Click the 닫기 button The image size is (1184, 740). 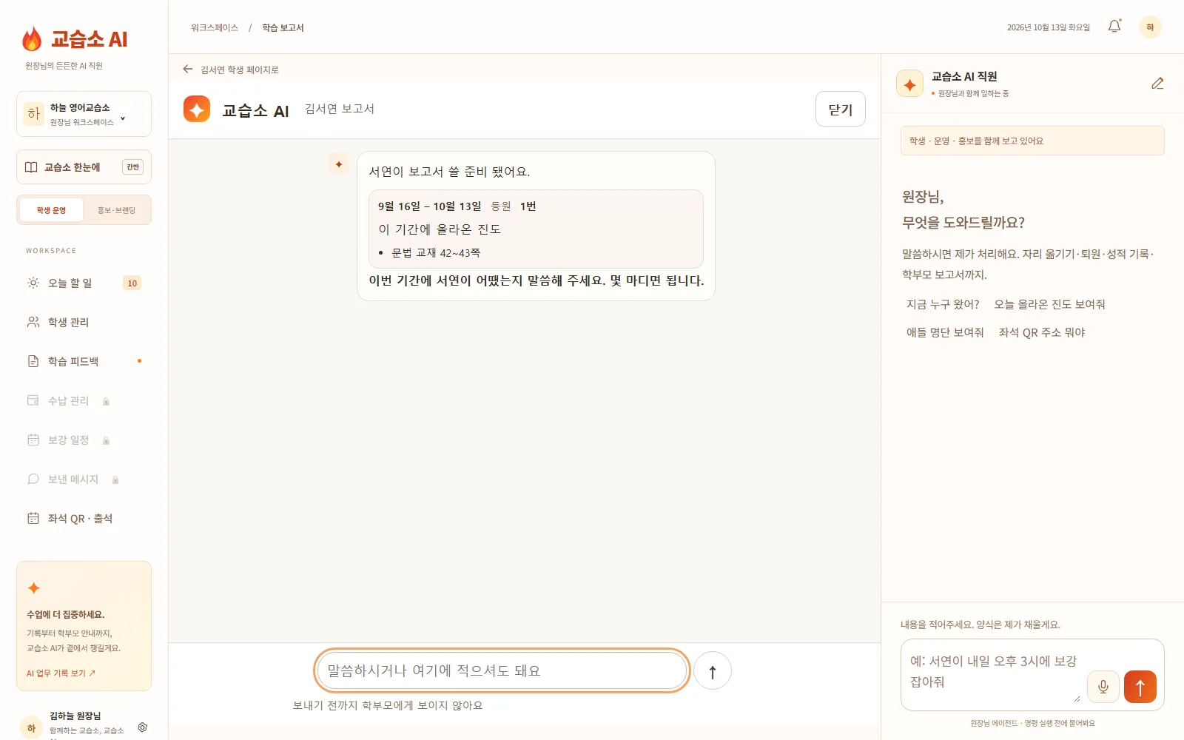[x=841, y=109]
